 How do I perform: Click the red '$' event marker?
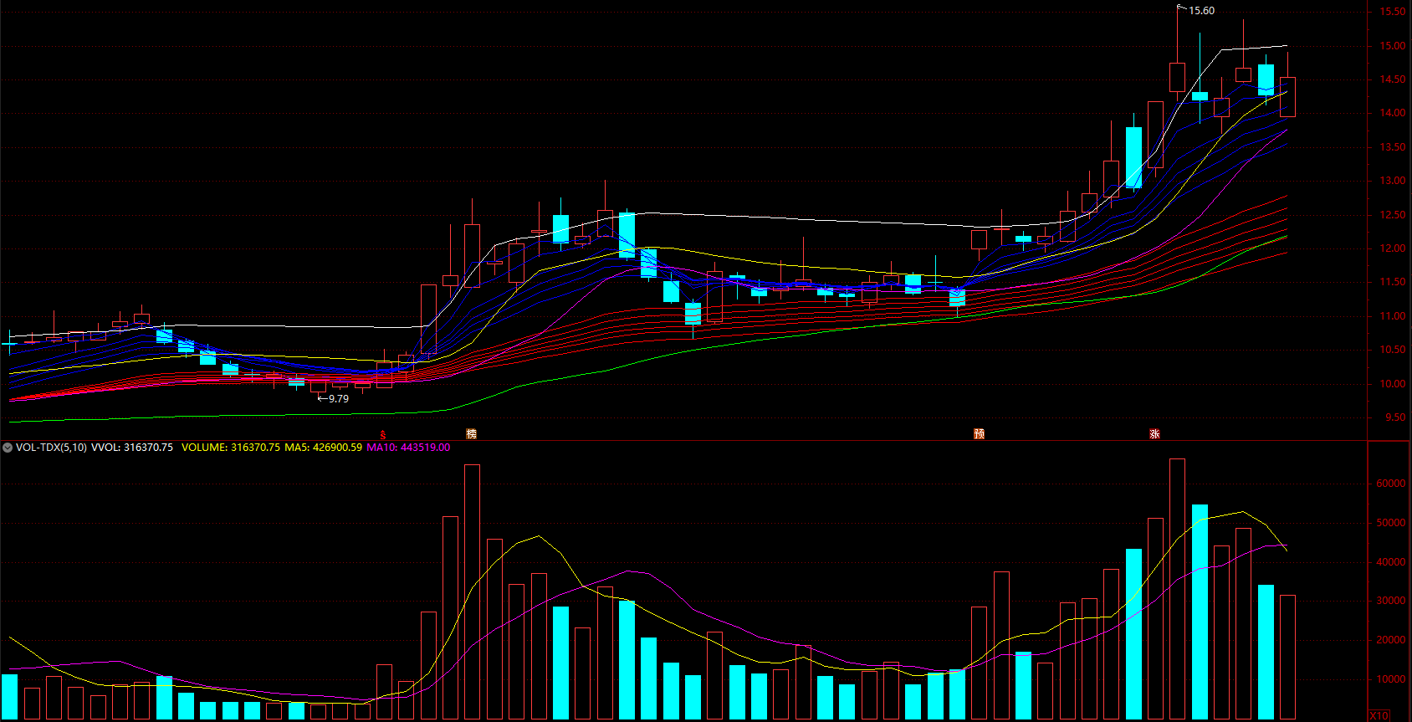tap(383, 435)
